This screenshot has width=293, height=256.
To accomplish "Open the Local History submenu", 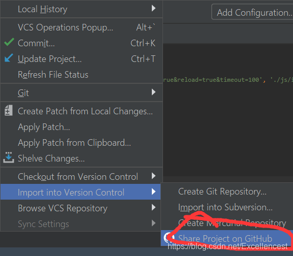I will coord(81,9).
